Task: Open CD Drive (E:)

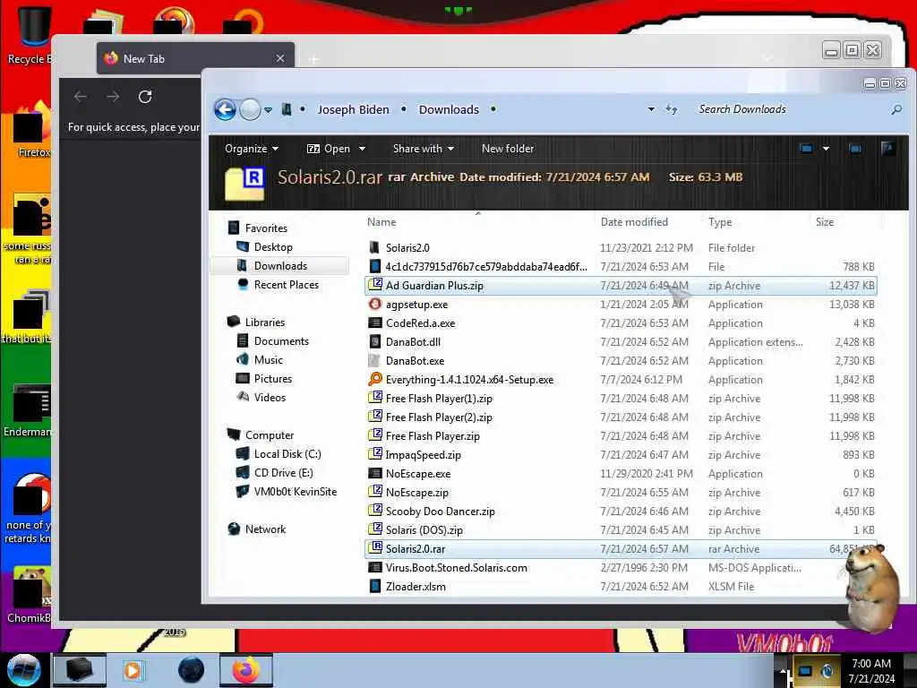Action: click(283, 473)
